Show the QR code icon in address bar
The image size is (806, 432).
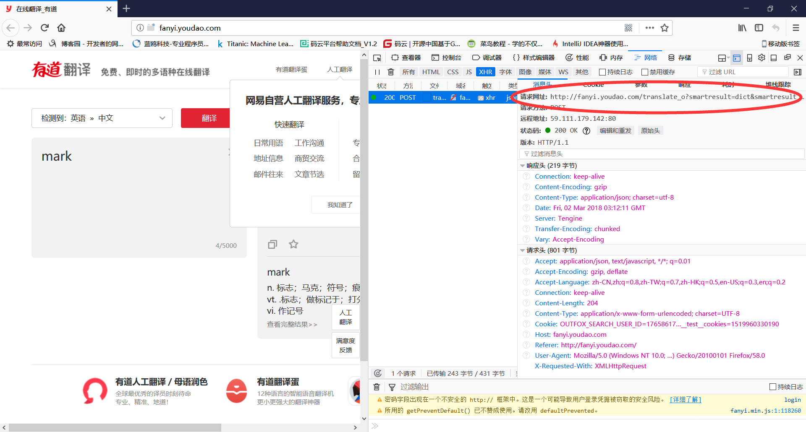[628, 28]
